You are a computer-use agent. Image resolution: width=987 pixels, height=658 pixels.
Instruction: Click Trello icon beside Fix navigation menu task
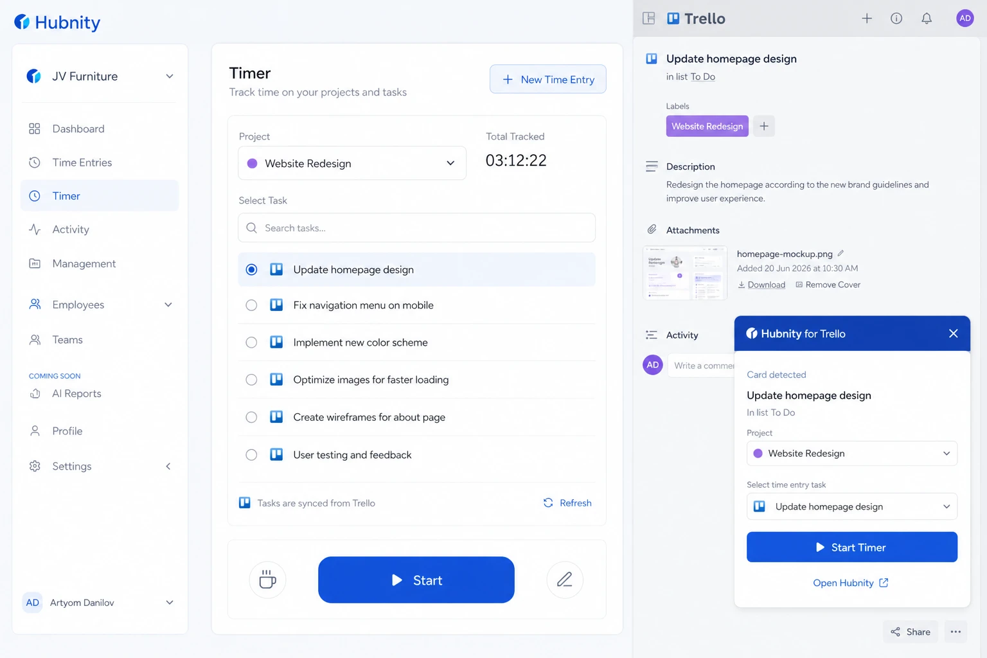coord(276,305)
